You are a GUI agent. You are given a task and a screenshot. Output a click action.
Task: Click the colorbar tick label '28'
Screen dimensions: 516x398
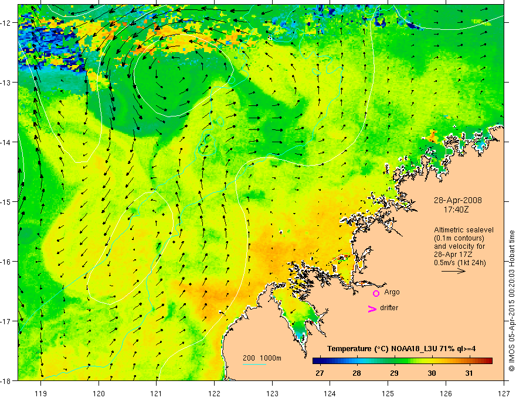pyautogui.click(x=357, y=373)
